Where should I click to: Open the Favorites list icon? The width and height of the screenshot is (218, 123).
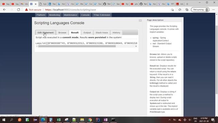[180, 10]
